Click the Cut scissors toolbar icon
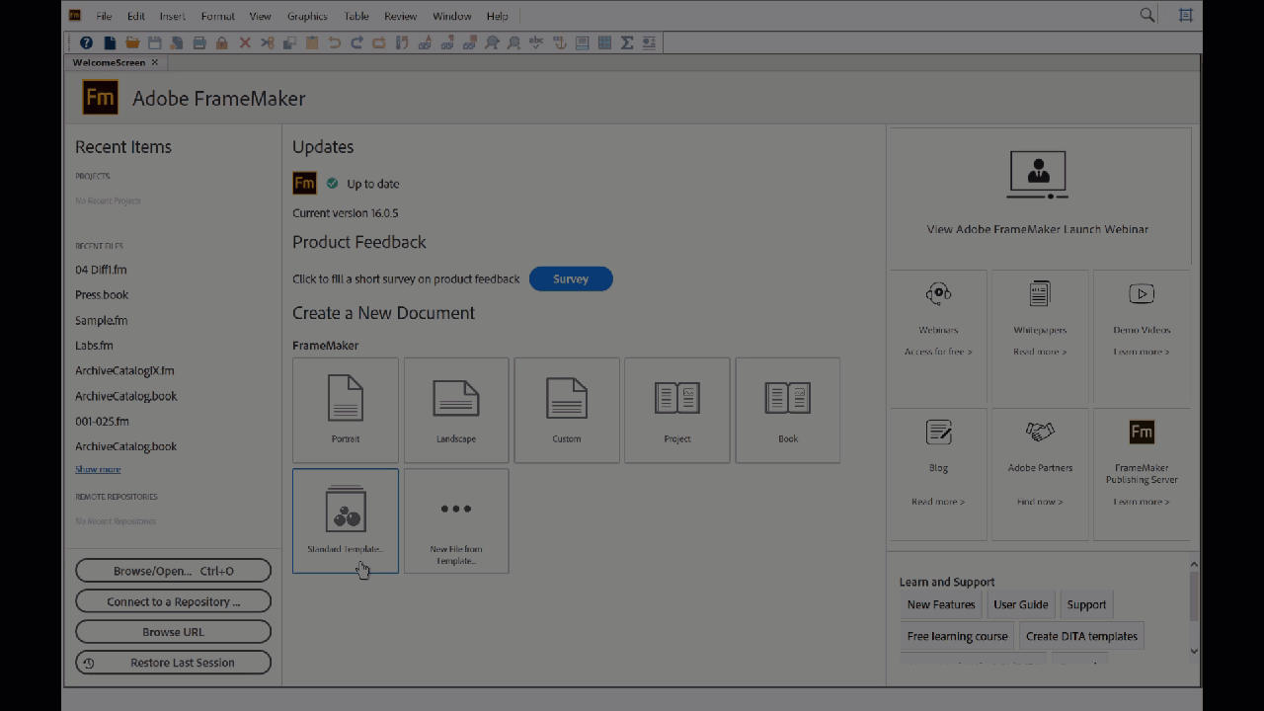Viewport: 1264px width, 711px height. [268, 42]
